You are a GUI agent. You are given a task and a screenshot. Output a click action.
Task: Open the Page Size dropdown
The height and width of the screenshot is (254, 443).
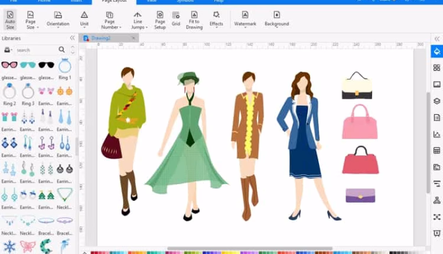click(x=31, y=19)
